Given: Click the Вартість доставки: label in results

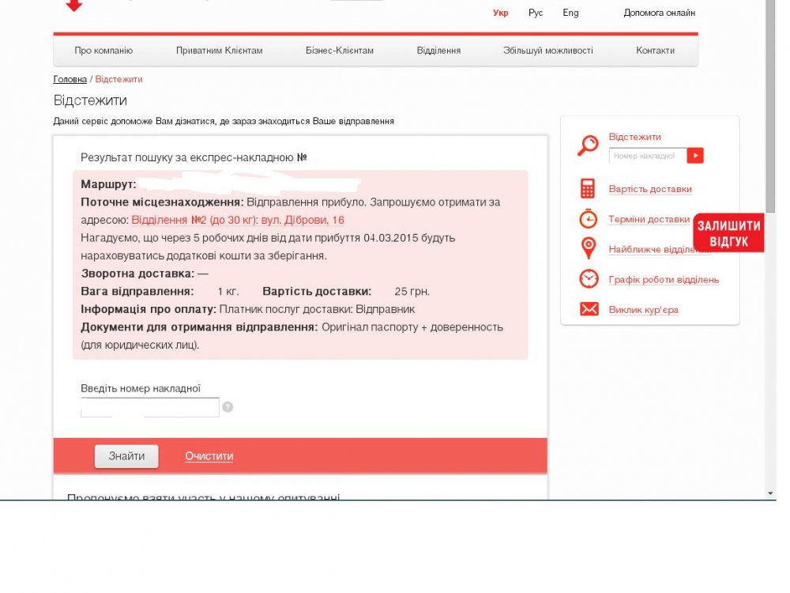Looking at the screenshot, I should coord(317,292).
